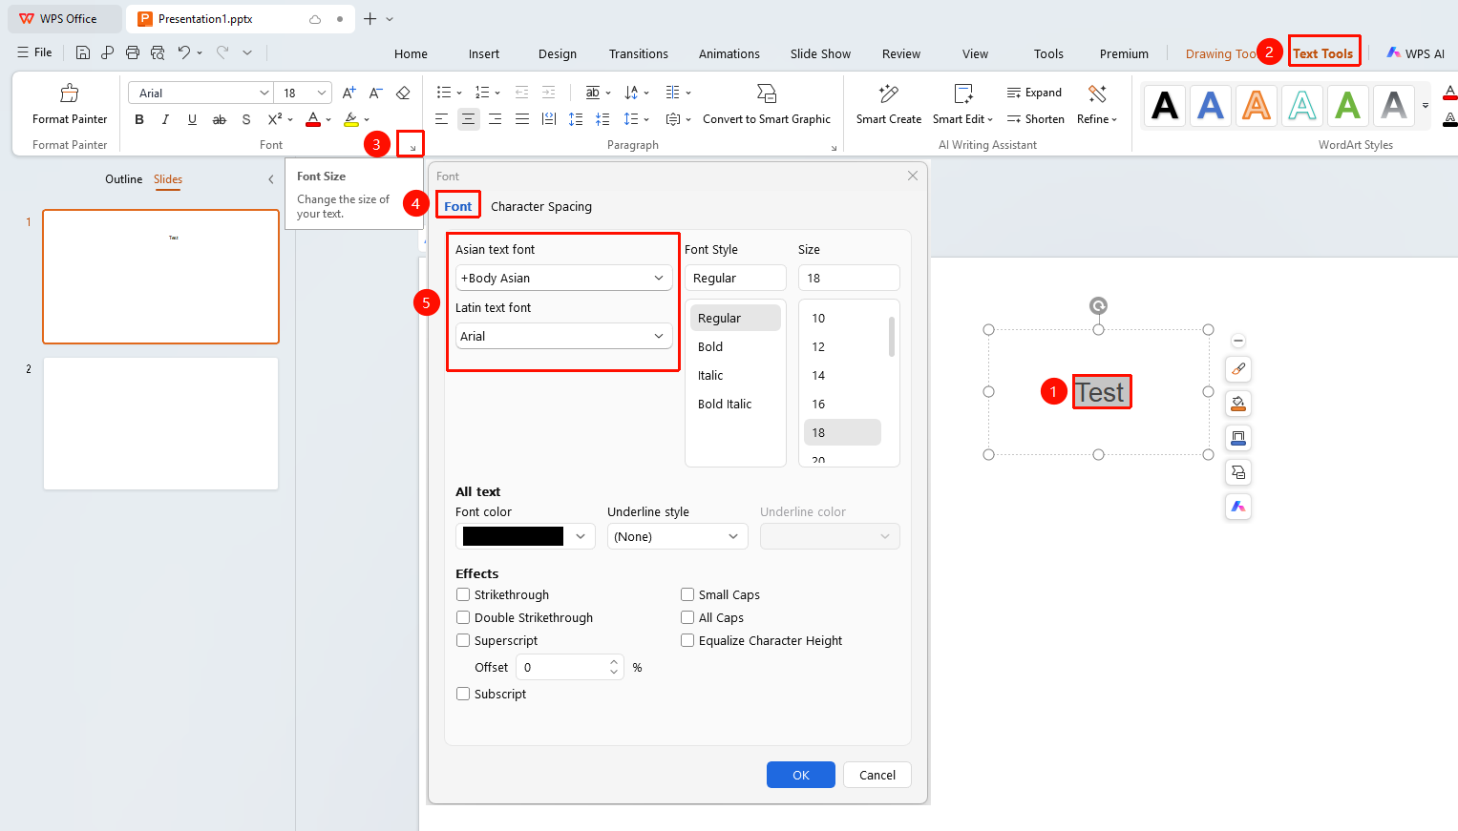Open the Asian text font dropdown
The height and width of the screenshot is (831, 1458).
click(x=564, y=278)
